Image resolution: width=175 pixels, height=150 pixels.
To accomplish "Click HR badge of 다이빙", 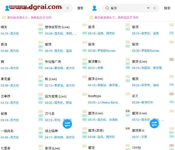I will pyautogui.click(x=172, y=145).
